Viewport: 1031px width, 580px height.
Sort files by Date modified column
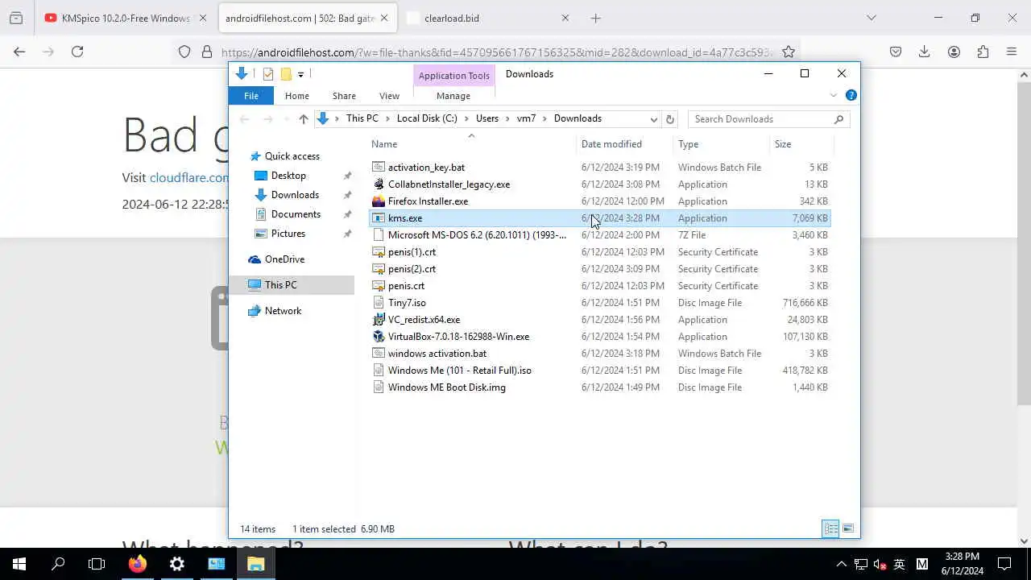pos(625,144)
